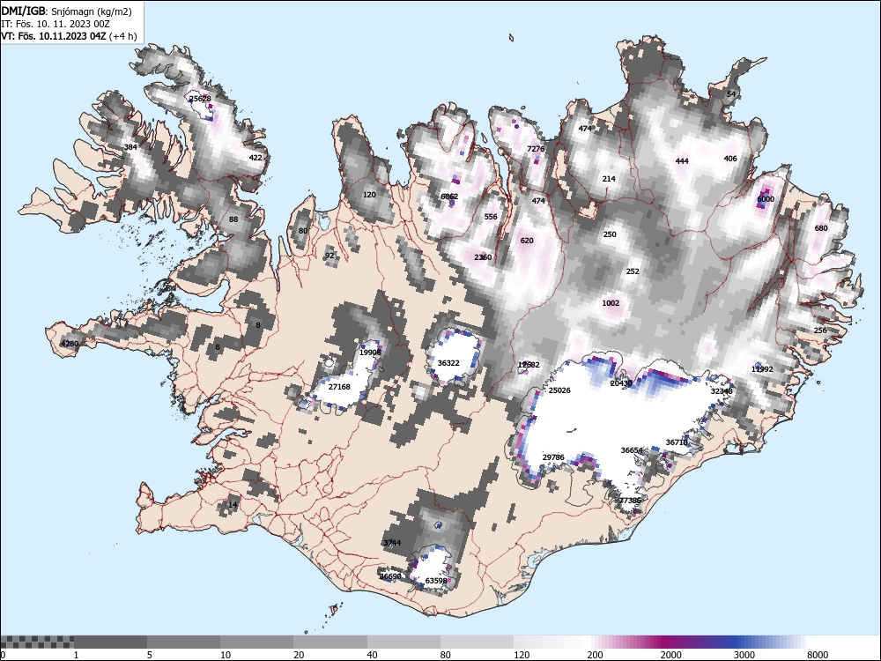
Task: Click the snow value '36690'
Action: [390, 576]
